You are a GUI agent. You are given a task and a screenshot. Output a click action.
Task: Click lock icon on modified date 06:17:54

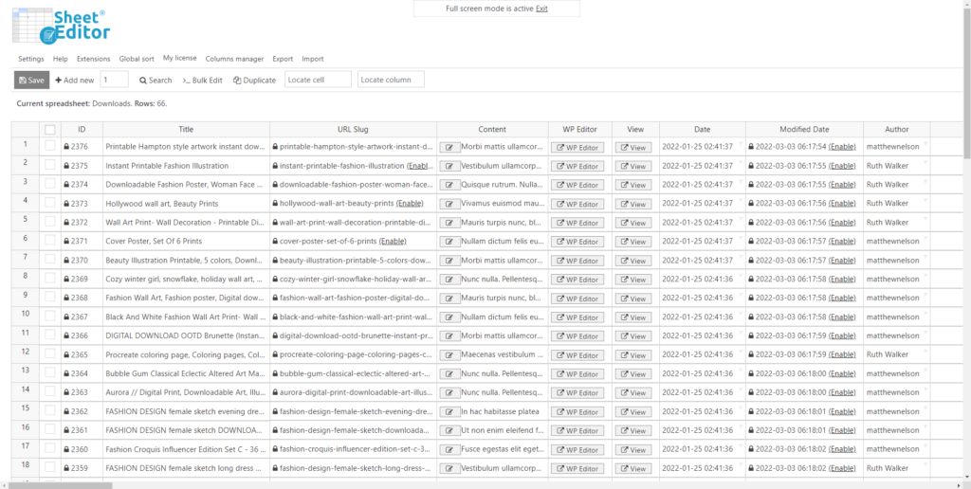pyautogui.click(x=751, y=147)
